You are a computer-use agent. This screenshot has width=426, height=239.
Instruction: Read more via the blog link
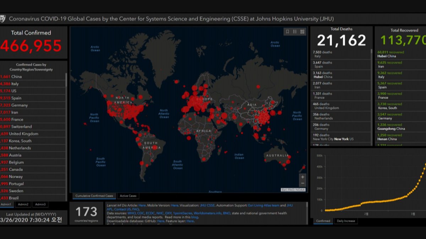tap(195, 217)
